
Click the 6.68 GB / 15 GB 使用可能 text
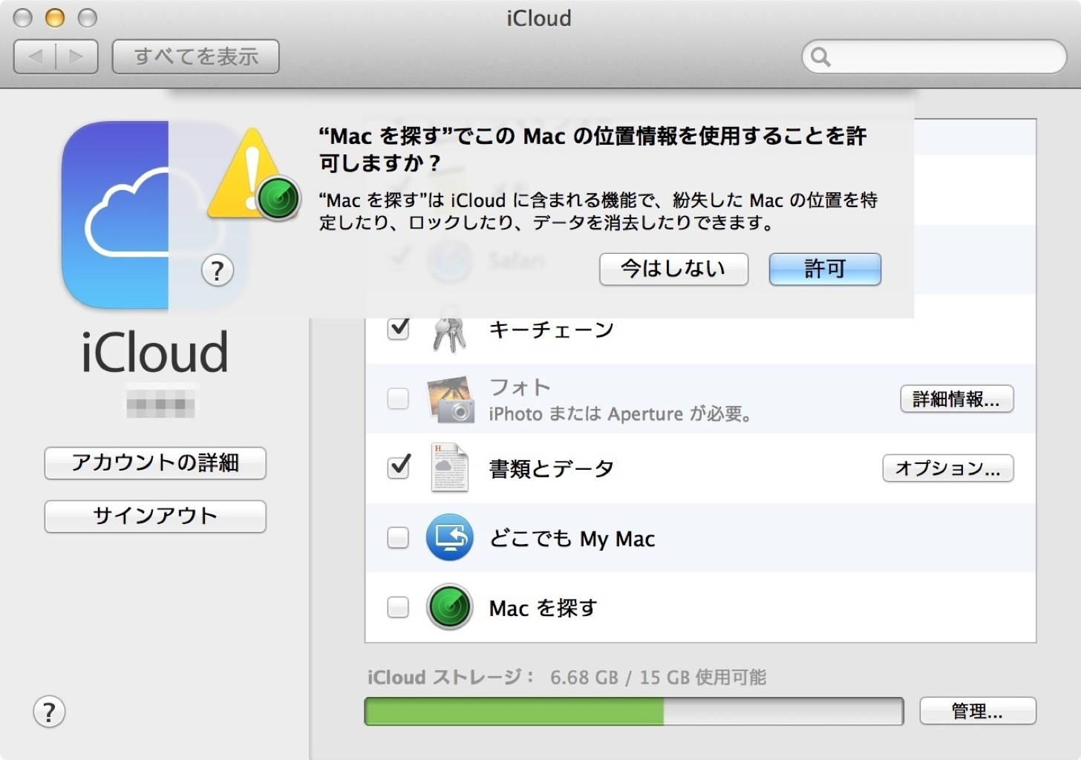pos(658,677)
